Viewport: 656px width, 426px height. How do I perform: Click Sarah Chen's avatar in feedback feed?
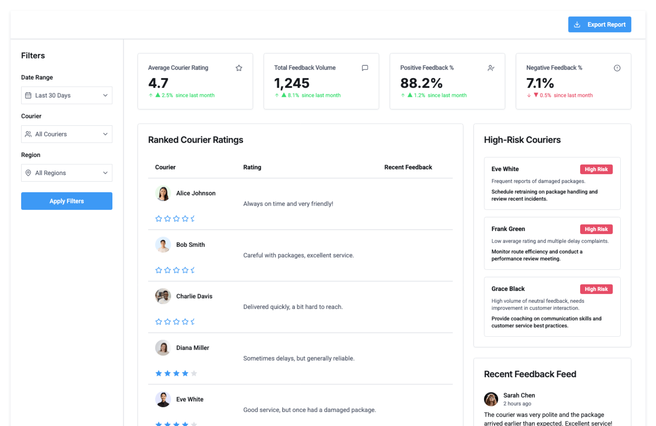[491, 399]
